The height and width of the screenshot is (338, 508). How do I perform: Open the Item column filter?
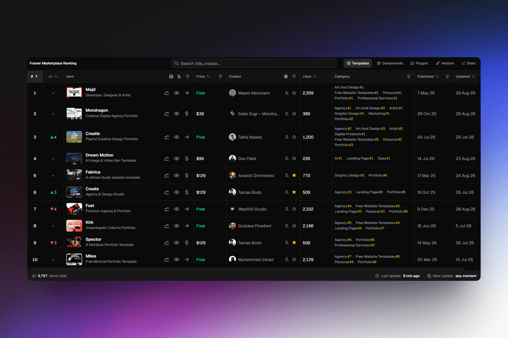tap(188, 77)
